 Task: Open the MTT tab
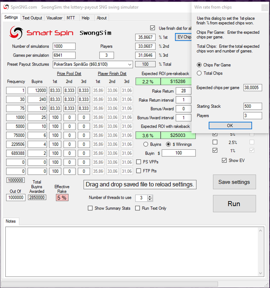71,18
